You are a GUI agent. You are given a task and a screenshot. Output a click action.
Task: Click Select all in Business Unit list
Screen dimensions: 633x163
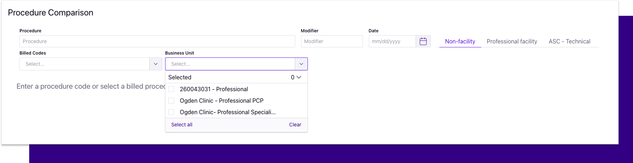click(182, 125)
